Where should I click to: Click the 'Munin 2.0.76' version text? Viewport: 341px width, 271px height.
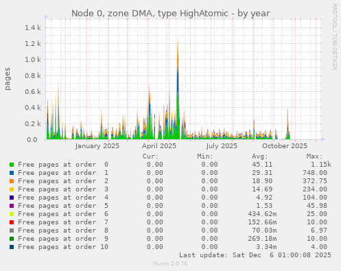pyautogui.click(x=170, y=263)
